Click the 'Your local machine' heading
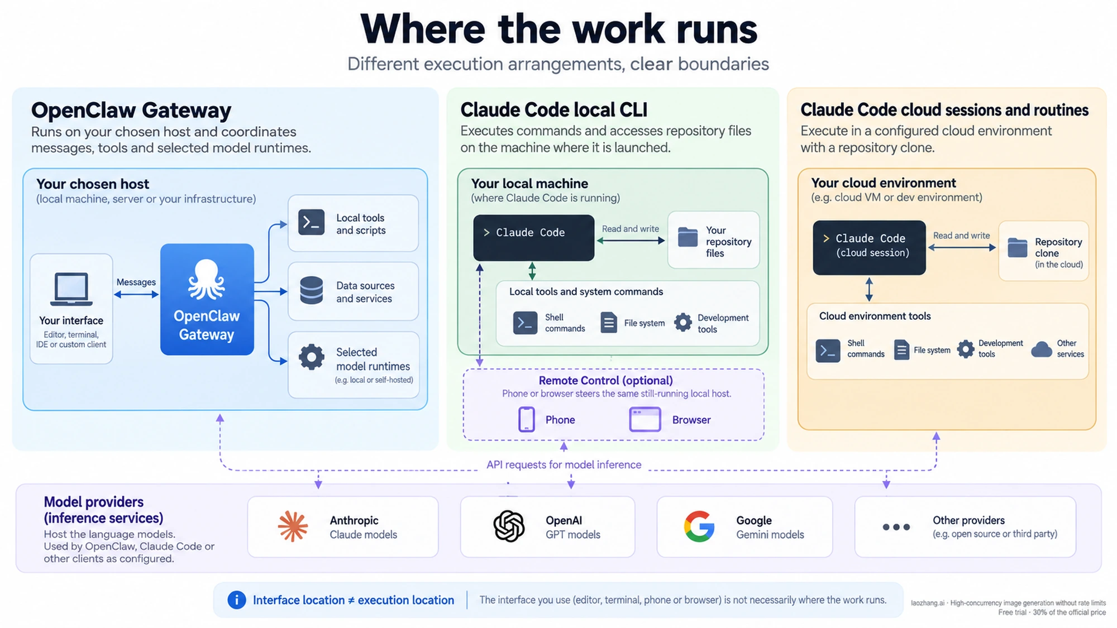Viewport: 1117px width, 628px height. tap(529, 184)
